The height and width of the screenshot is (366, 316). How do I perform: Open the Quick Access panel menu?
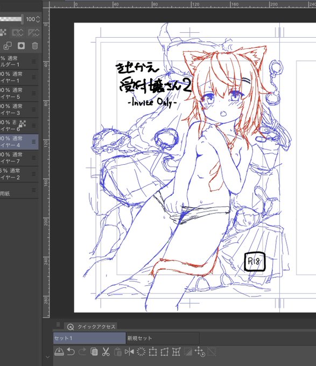(58, 325)
